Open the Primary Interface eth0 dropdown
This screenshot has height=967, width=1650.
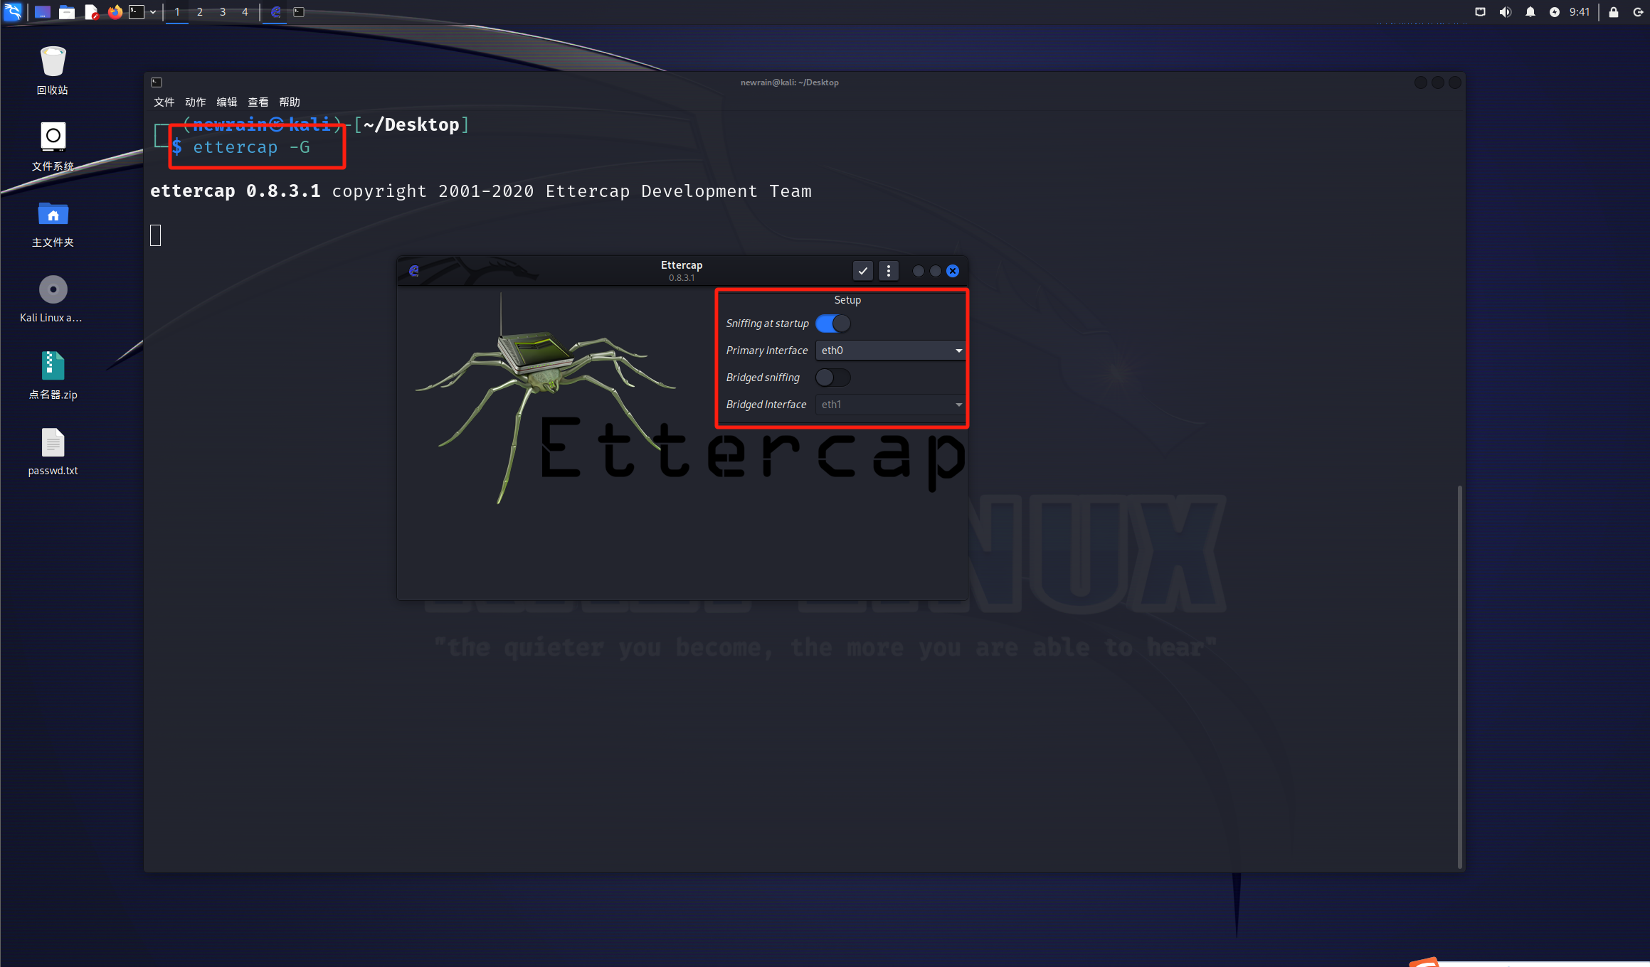pyautogui.click(x=890, y=351)
